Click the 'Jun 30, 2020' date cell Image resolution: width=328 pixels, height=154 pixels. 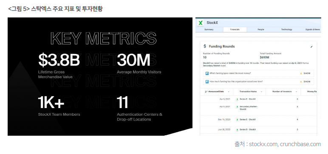coord(224,130)
